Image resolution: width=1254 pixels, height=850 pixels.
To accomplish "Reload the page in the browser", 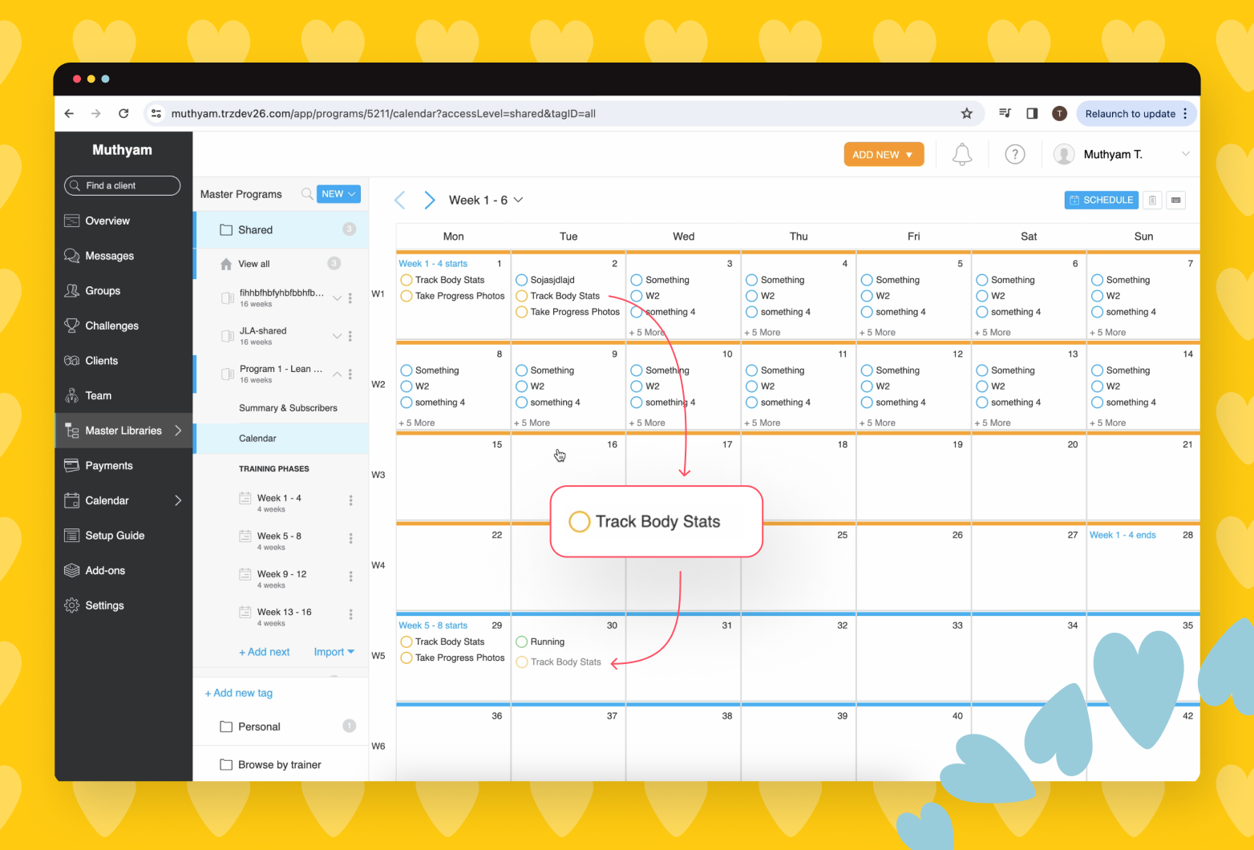I will [123, 114].
